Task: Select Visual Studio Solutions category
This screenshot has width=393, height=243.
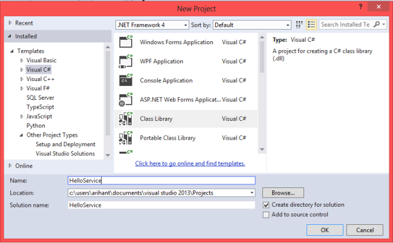Action: (65, 154)
